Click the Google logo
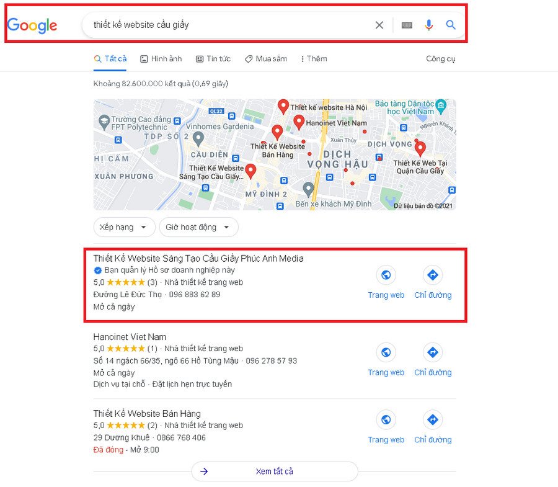Image resolution: width=558 pixels, height=487 pixels. click(32, 25)
